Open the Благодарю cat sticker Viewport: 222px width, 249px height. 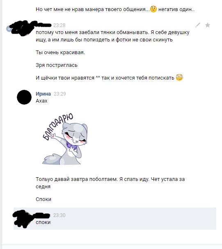pyautogui.click(x=65, y=139)
